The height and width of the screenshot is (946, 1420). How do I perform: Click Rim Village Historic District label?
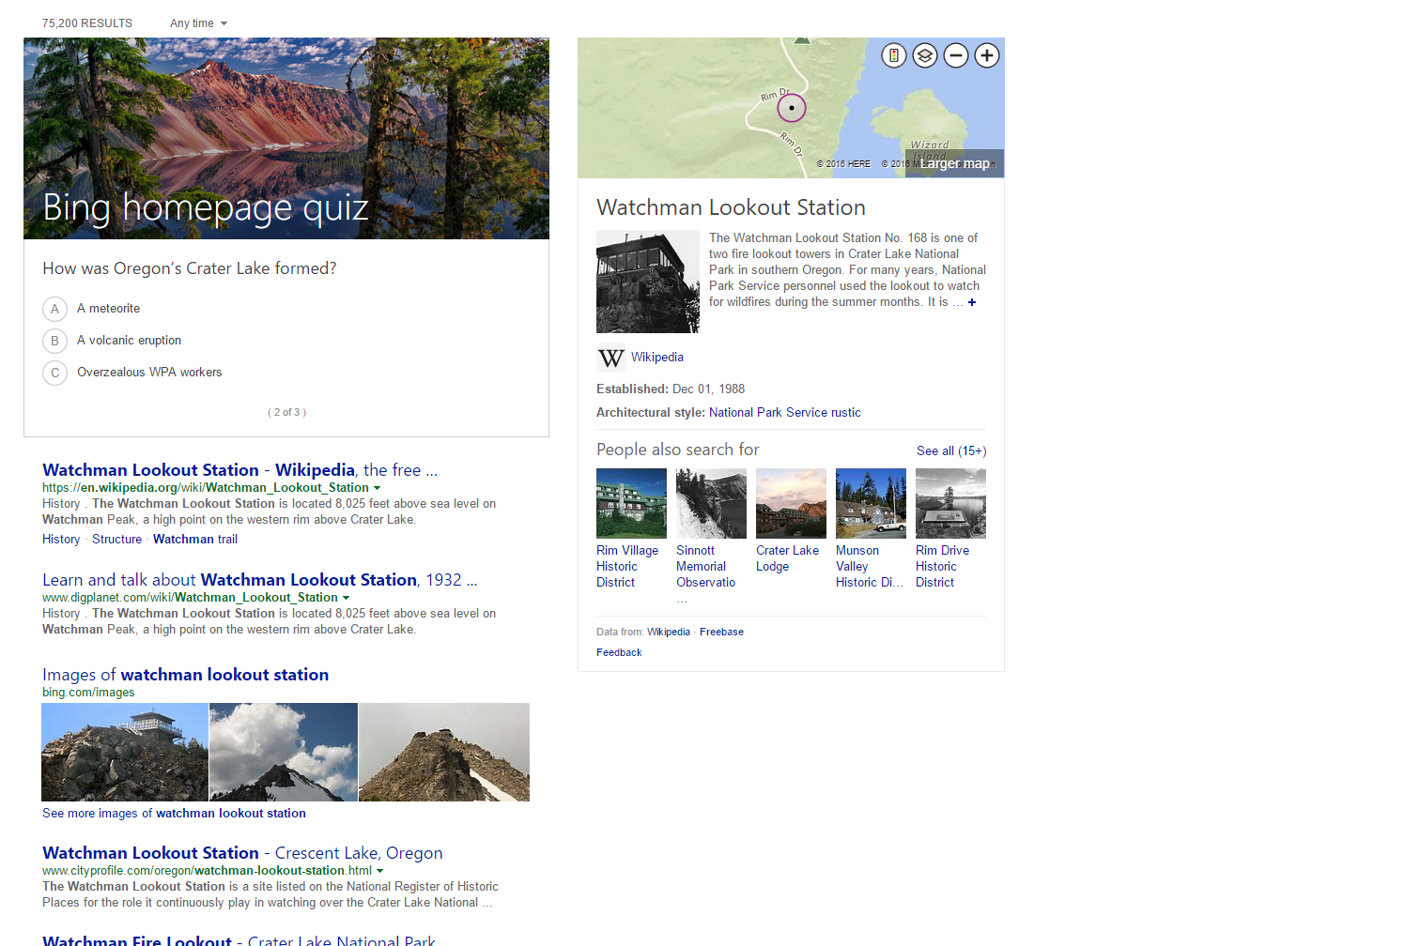pos(627,567)
